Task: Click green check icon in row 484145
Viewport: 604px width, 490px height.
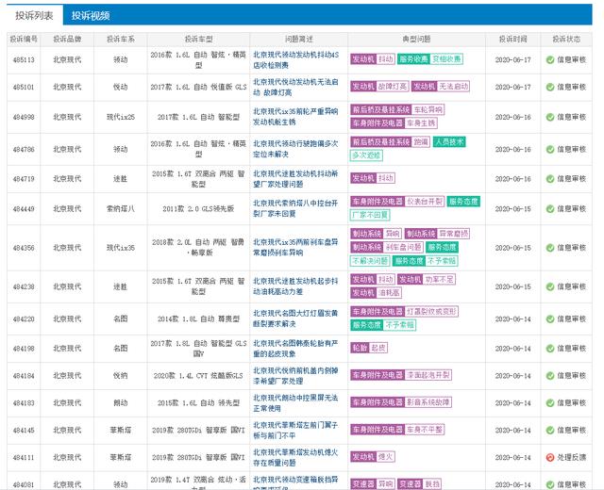Action: click(550, 430)
